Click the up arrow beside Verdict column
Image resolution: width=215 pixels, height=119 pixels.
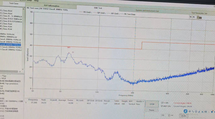[143, 102]
